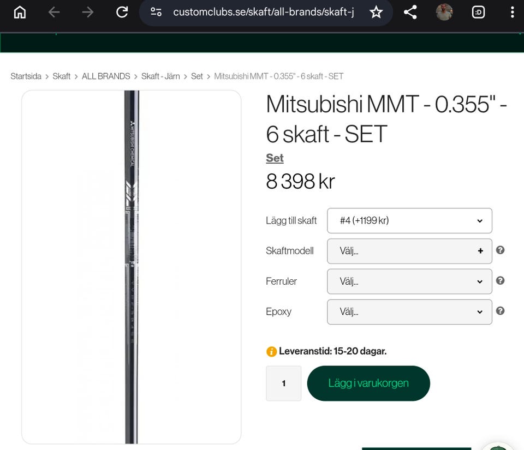Click the address bar URL

pos(263,13)
